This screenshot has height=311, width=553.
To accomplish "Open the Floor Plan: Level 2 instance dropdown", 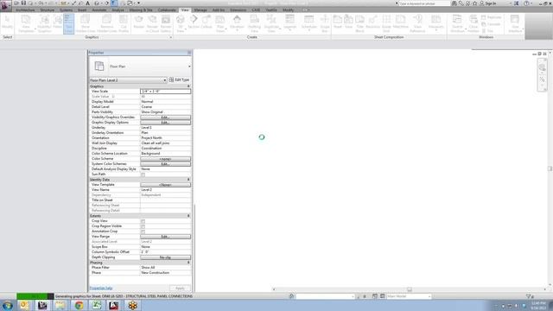I will (x=164, y=80).
